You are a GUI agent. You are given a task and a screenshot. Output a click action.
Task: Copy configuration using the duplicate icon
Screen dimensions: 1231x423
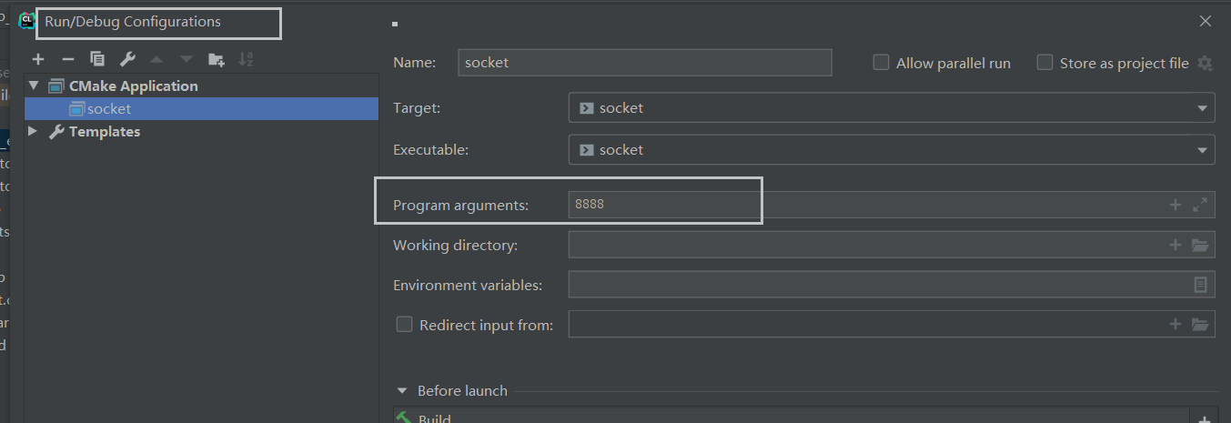97,59
